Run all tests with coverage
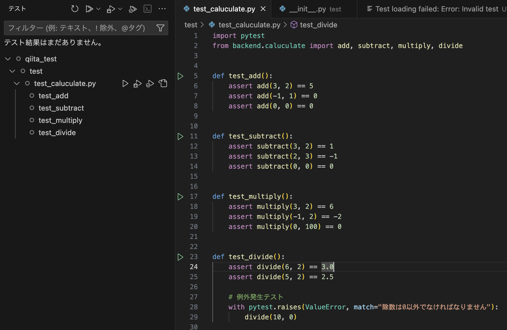Image resolution: width=507 pixels, height=330 pixels. point(133,9)
